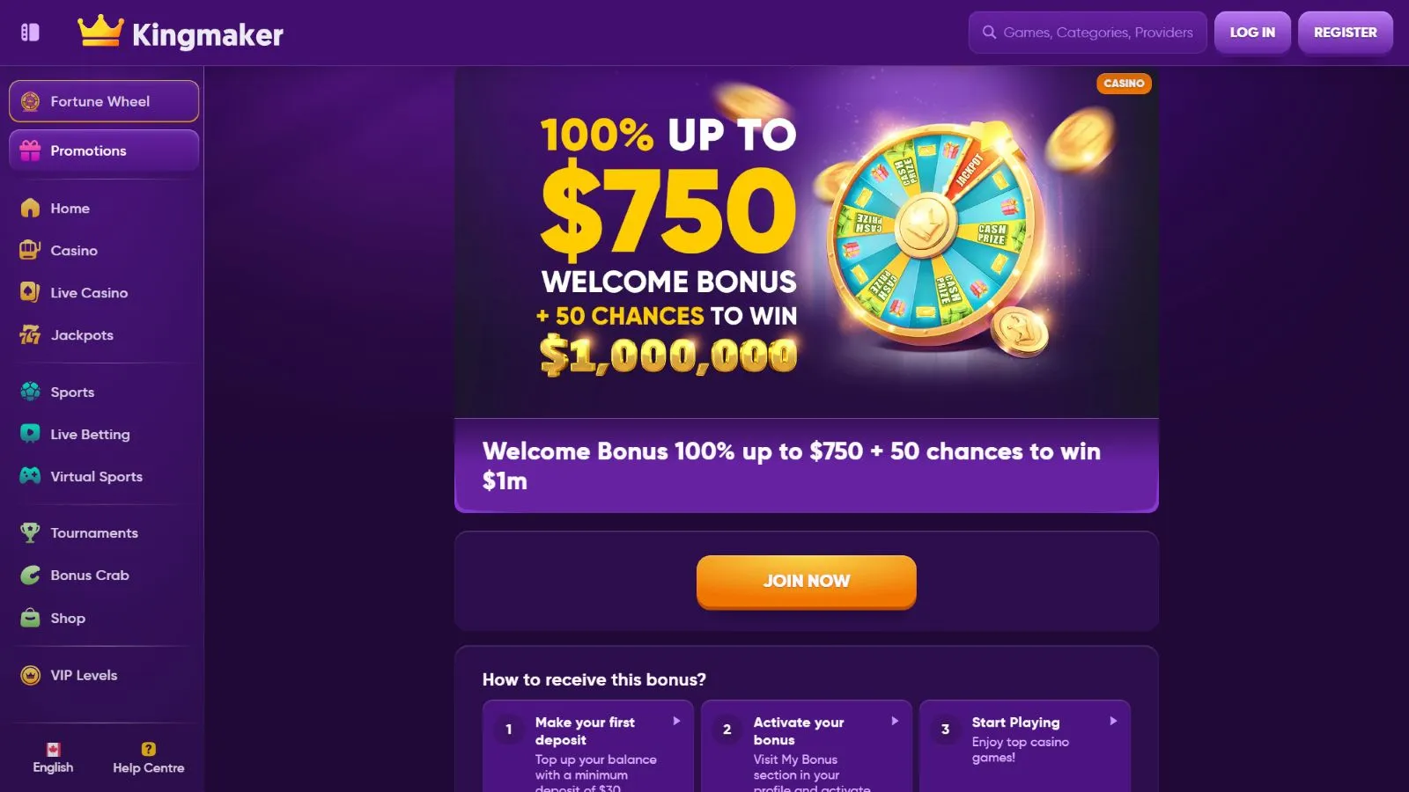
Task: Open the Promotions section
Action: [x=104, y=150]
